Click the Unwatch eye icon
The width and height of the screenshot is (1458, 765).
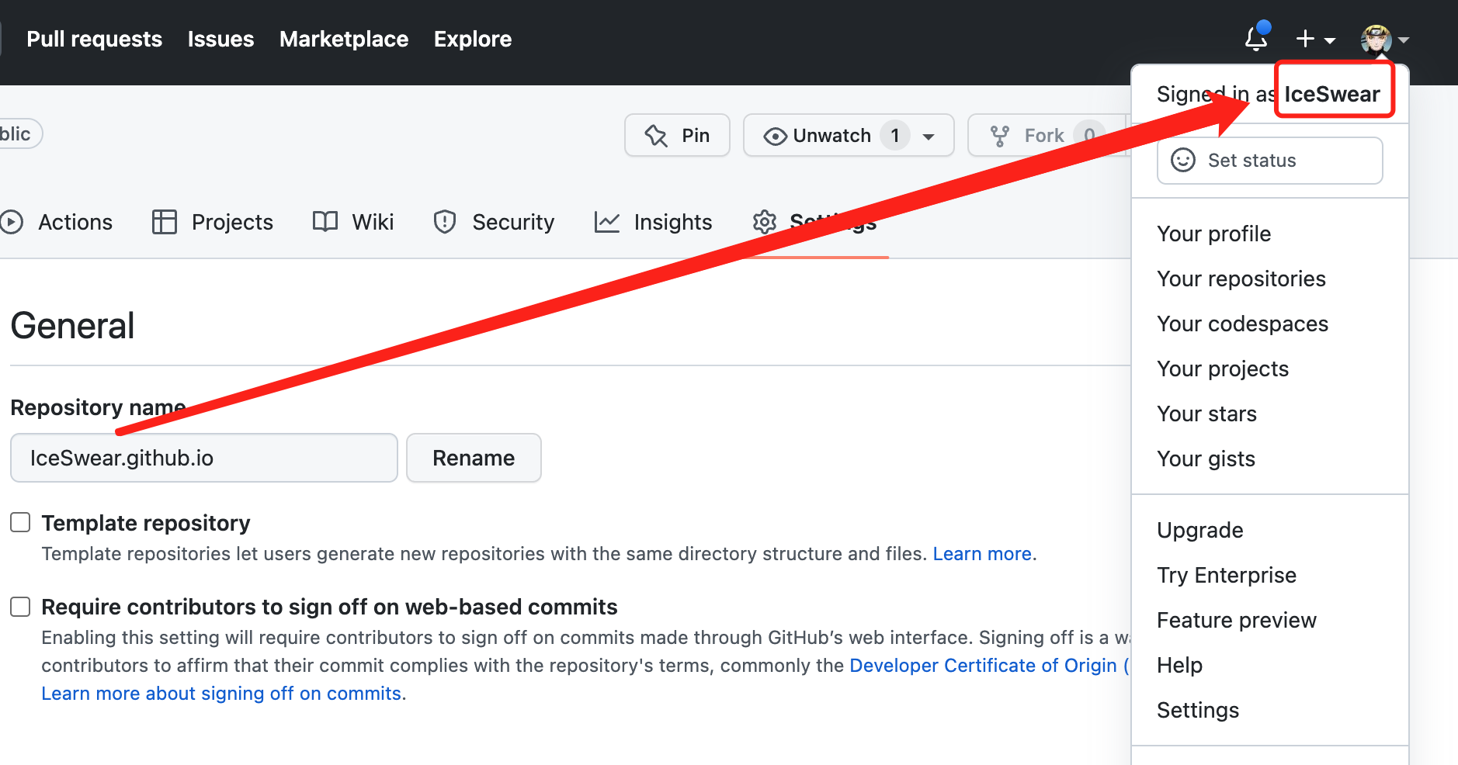(775, 137)
